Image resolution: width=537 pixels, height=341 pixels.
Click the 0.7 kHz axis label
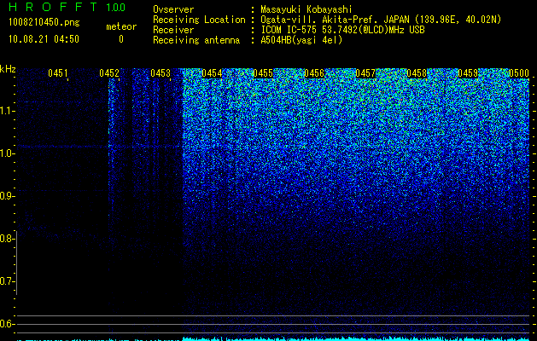[x=6, y=281]
